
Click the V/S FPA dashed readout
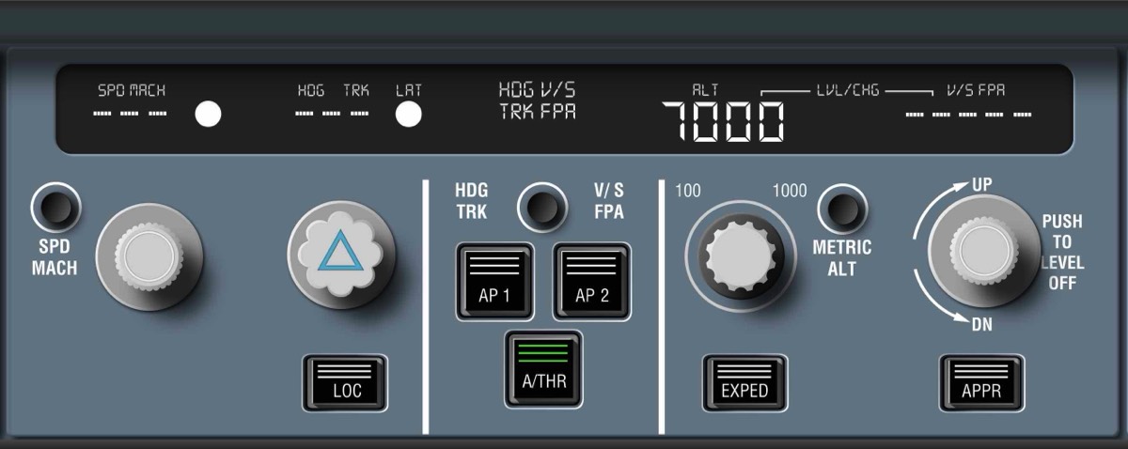coord(968,115)
